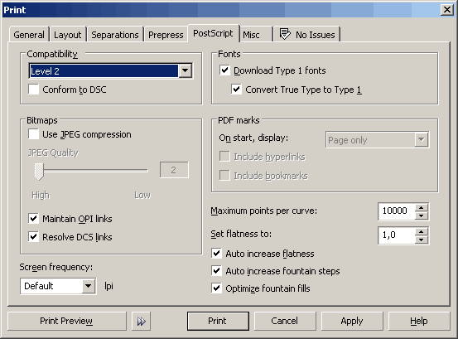
Task: Uncheck Download Type 1 fonts
Action: pyautogui.click(x=224, y=70)
